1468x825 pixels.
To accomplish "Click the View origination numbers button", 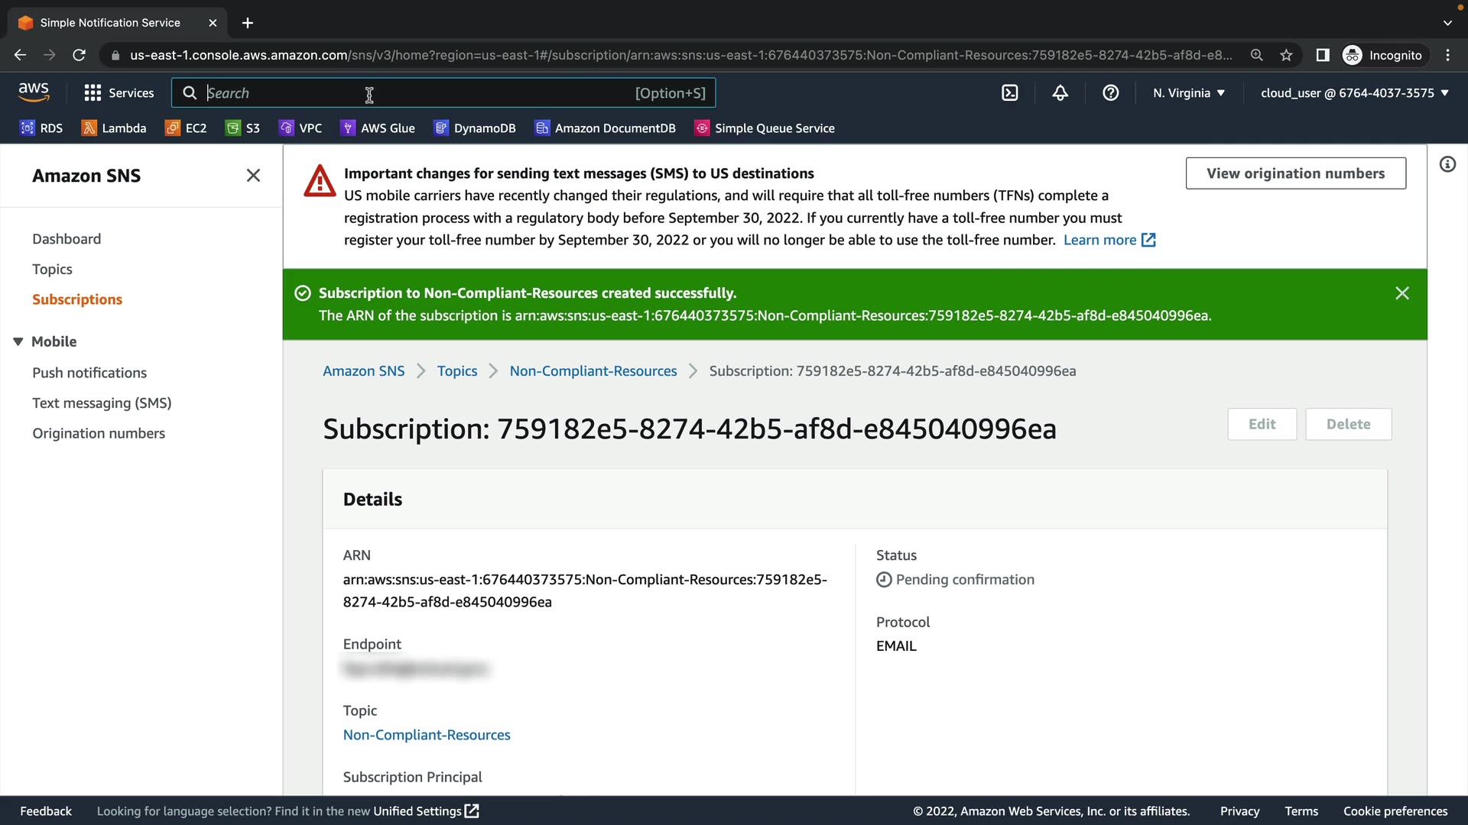I will [1295, 173].
